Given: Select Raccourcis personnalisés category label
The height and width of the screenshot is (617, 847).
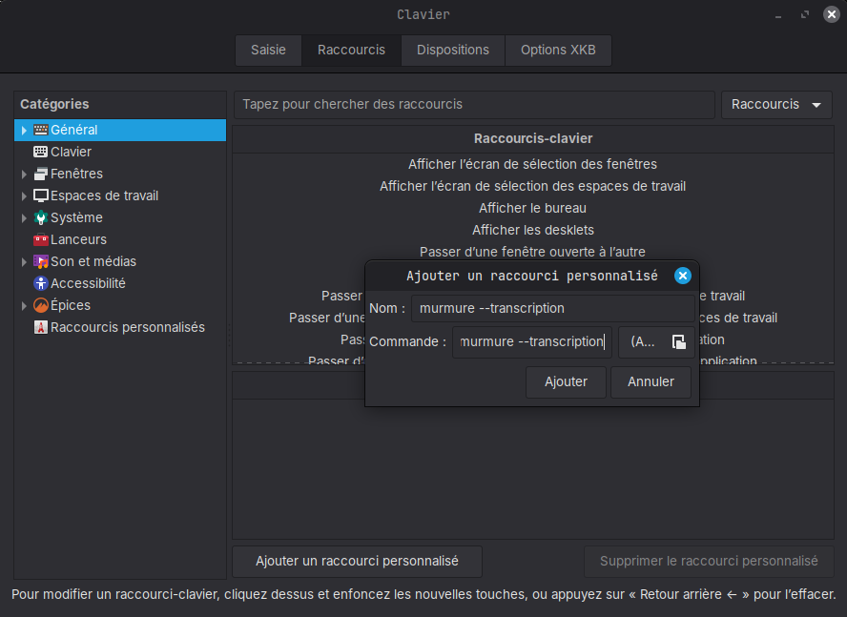Looking at the screenshot, I should 128,327.
